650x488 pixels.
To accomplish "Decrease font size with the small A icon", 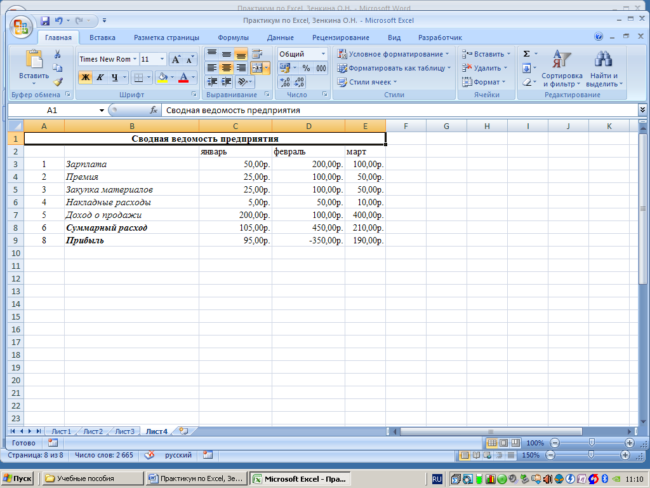I will coord(189,59).
